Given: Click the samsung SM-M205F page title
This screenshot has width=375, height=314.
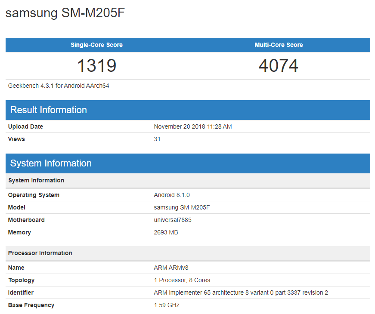Looking at the screenshot, I should (65, 13).
